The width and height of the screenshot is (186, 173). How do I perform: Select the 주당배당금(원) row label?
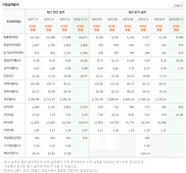point(12,138)
